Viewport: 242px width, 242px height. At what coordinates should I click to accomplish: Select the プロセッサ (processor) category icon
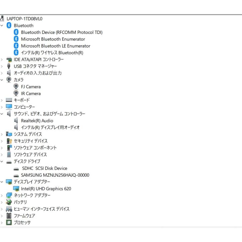tap(9, 222)
